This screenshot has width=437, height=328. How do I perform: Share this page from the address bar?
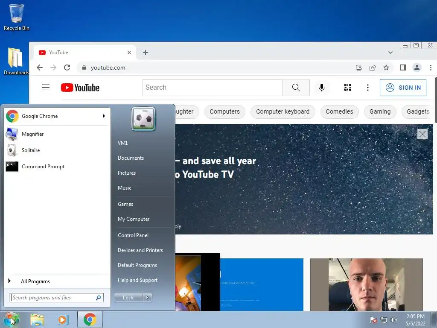click(x=372, y=67)
